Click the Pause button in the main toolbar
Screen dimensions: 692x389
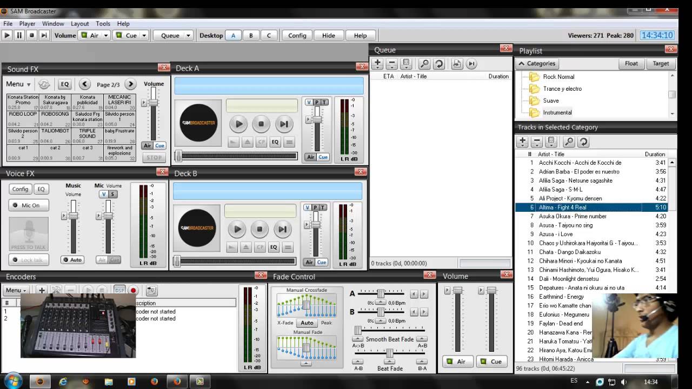(x=19, y=35)
